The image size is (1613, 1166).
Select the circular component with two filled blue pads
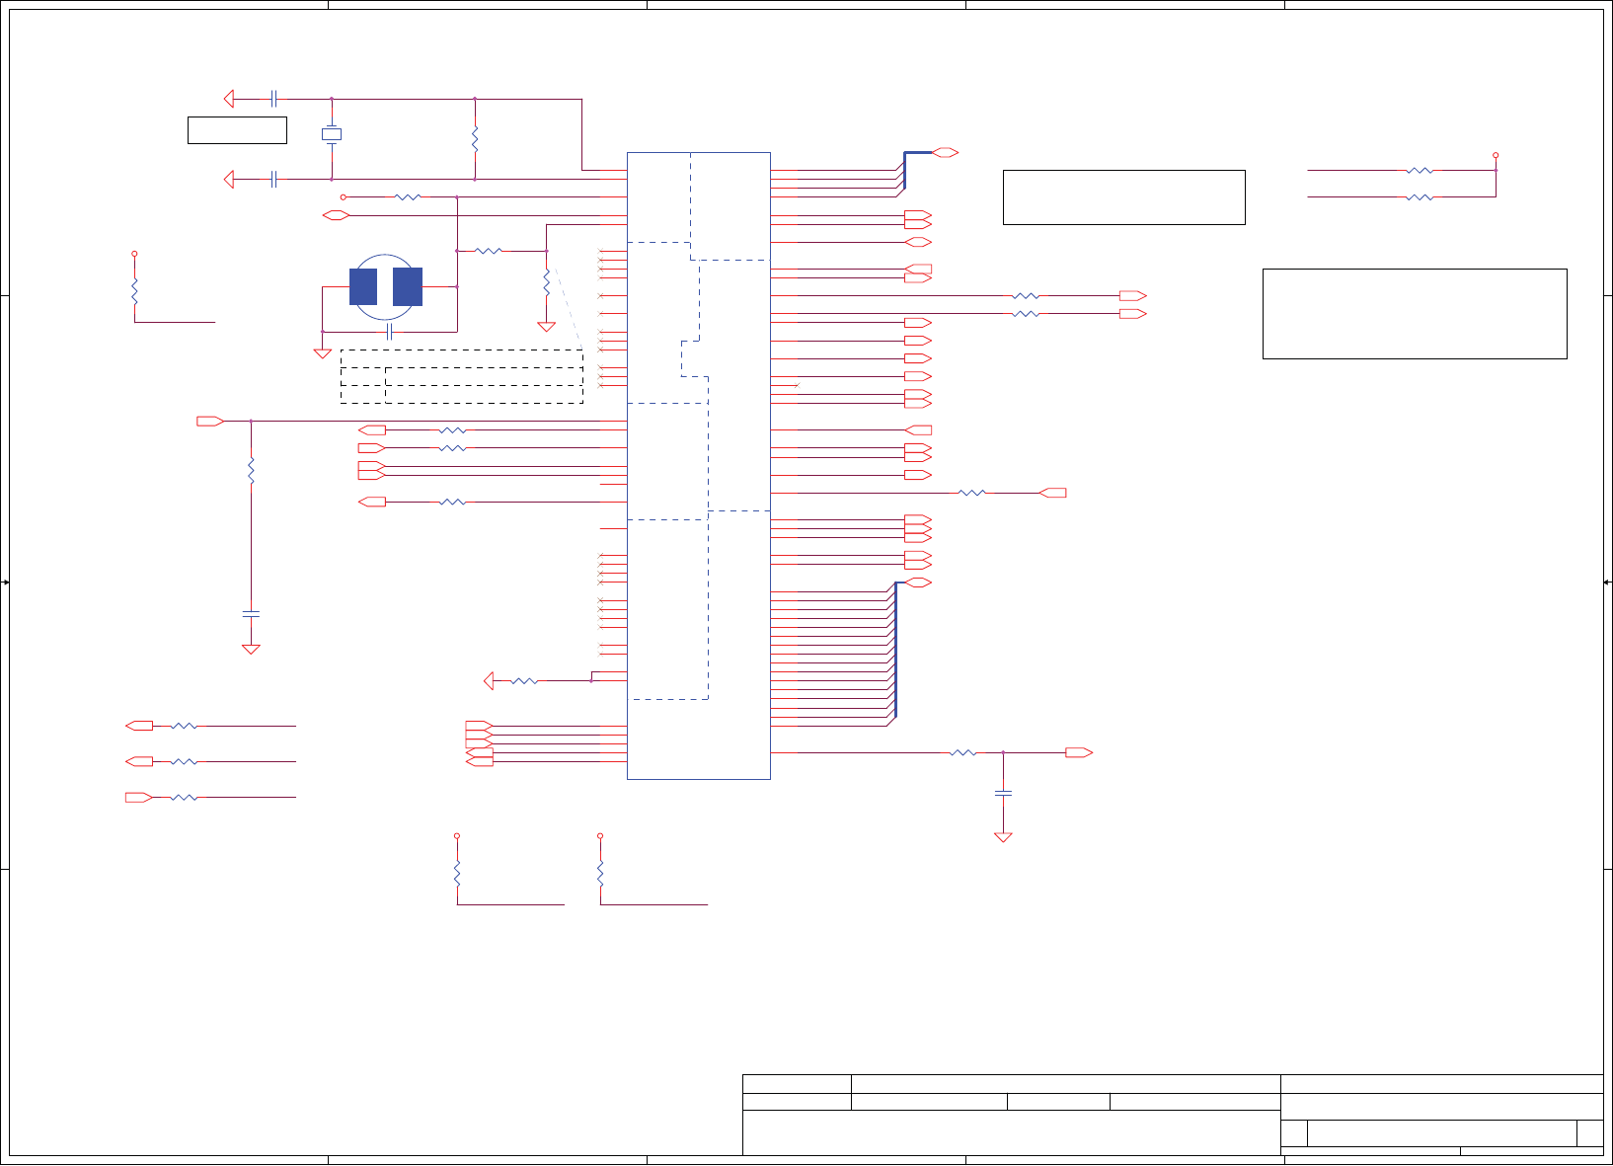coord(385,287)
